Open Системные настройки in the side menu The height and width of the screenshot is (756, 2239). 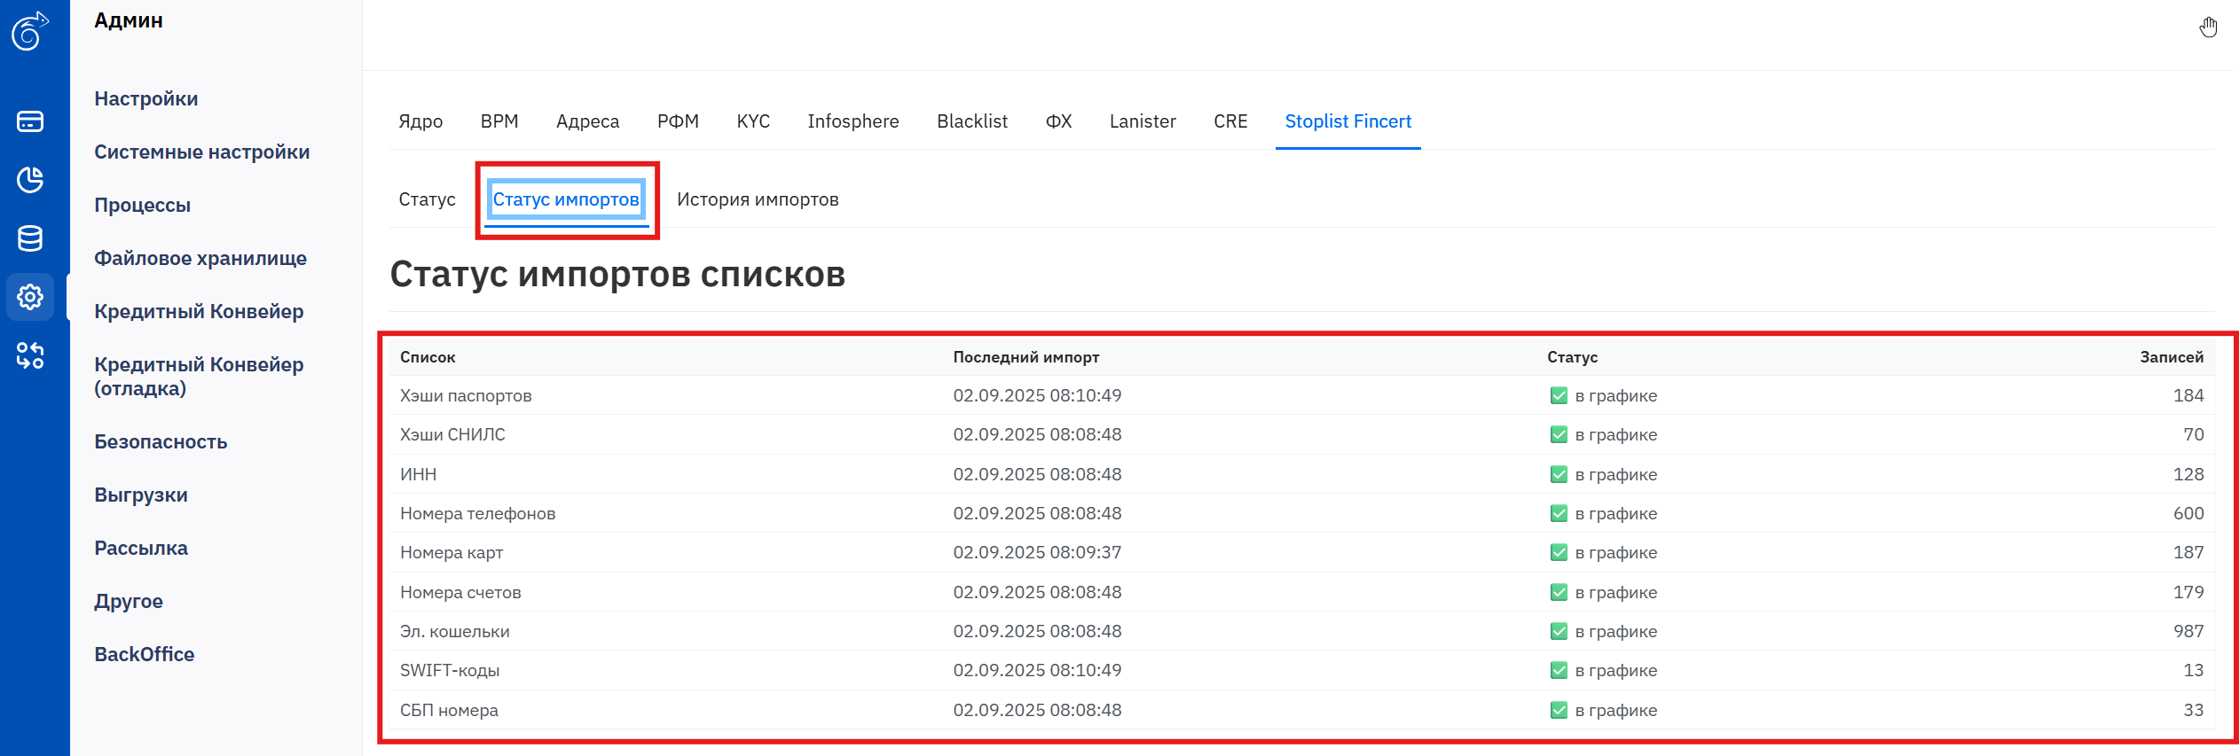point(201,152)
